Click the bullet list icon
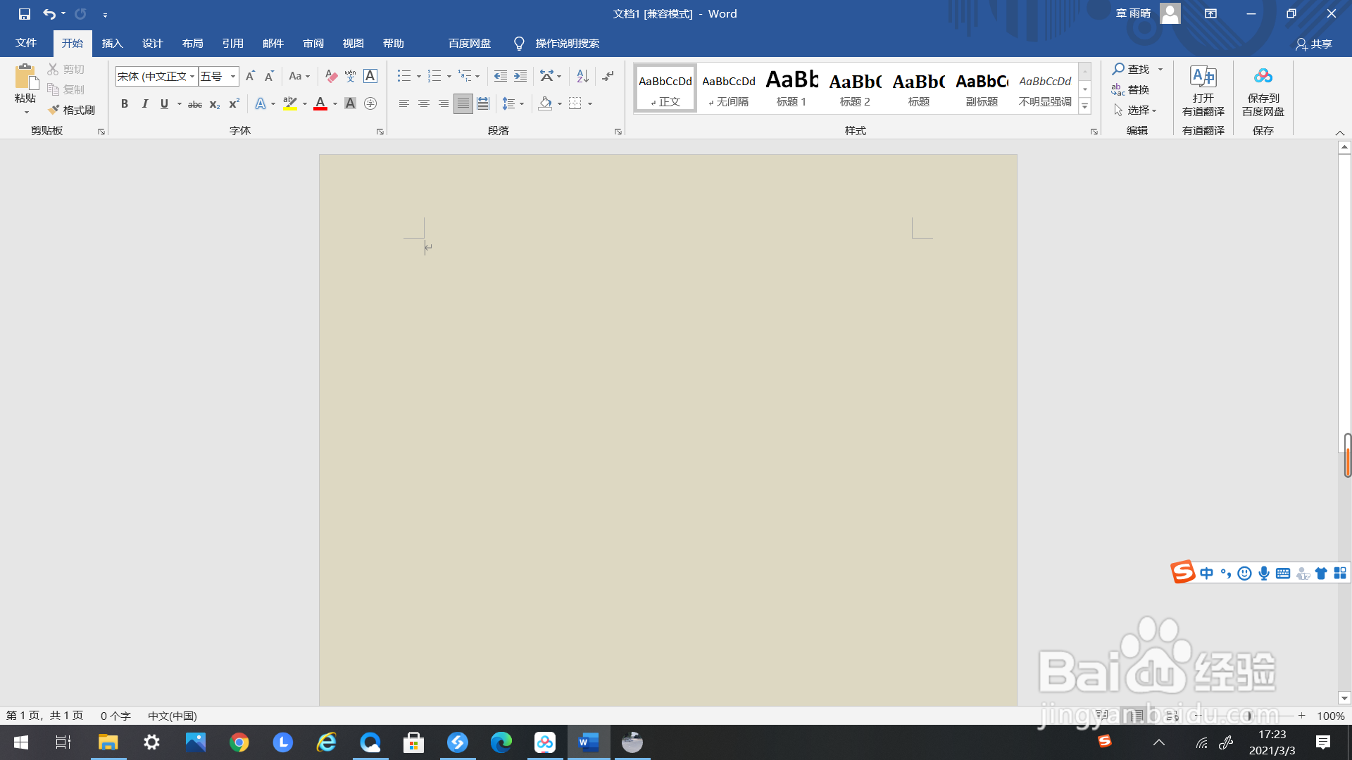Image resolution: width=1352 pixels, height=760 pixels. pos(403,76)
